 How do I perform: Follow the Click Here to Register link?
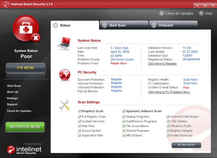(162, 64)
